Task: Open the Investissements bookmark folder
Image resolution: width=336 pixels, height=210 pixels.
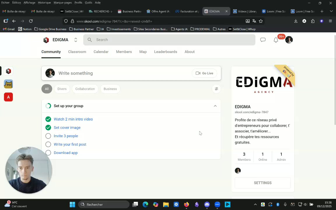Action: 119,29
